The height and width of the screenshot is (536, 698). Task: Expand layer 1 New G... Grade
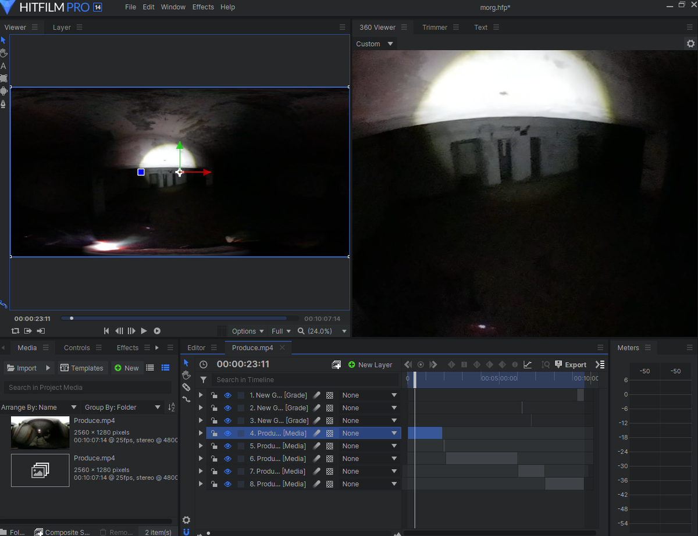coord(201,395)
